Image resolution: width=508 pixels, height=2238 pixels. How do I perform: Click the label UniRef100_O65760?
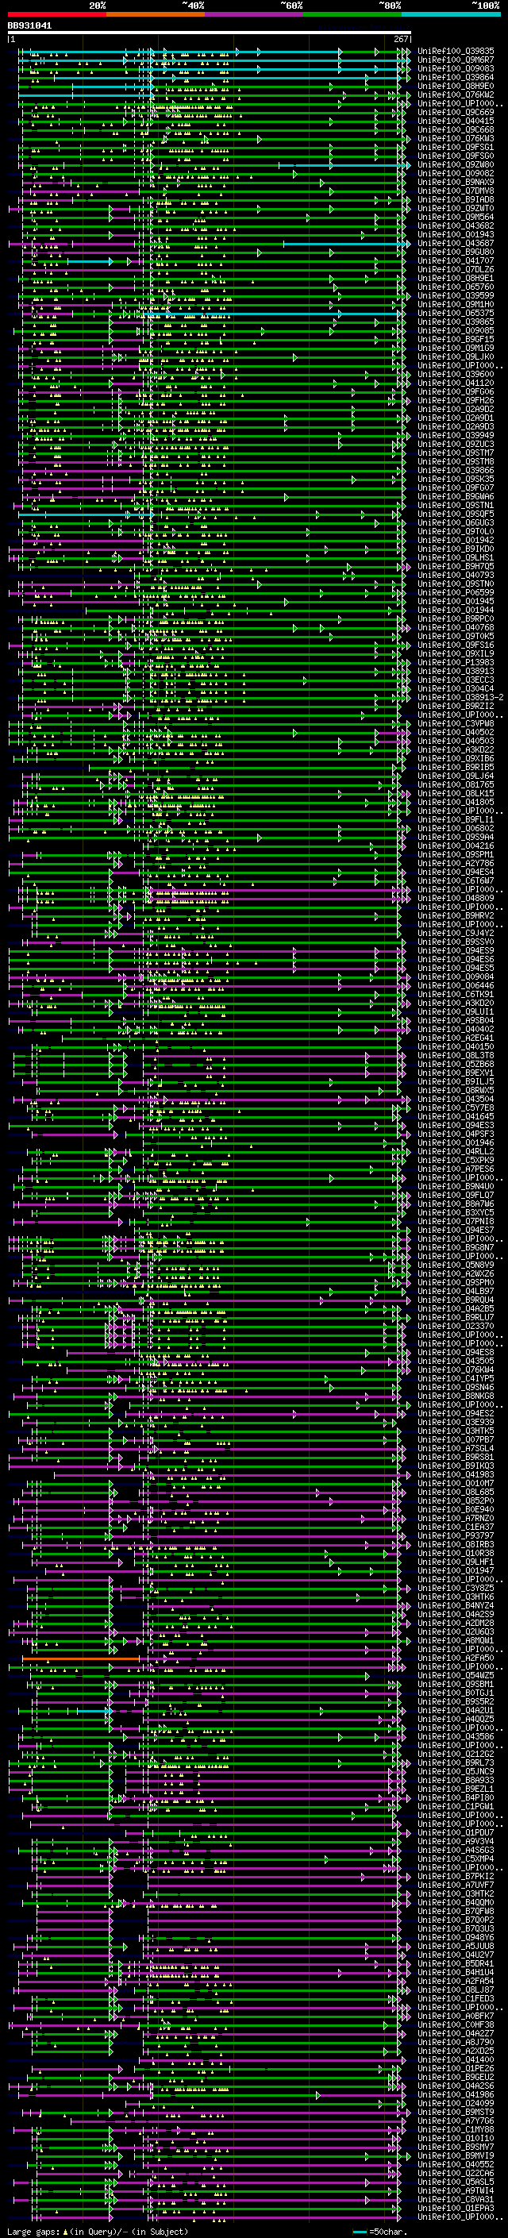pyautogui.click(x=455, y=287)
